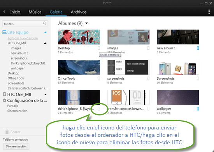The height and width of the screenshot is (152, 214).
Task: Select Screenshots folder in the sidebar
Action: tap(16, 83)
